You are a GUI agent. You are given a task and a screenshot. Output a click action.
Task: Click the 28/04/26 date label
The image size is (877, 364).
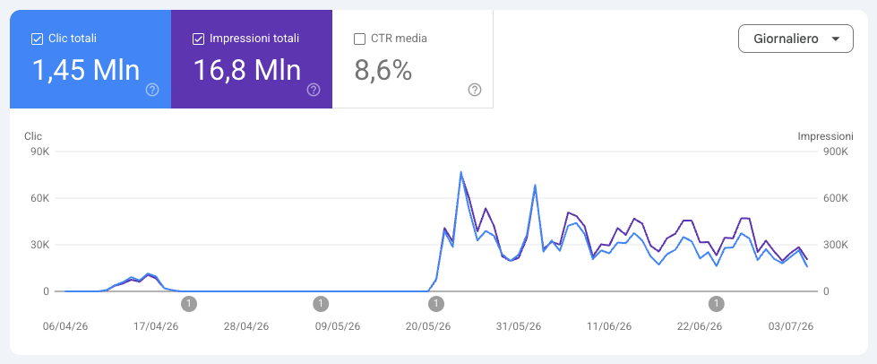click(246, 326)
